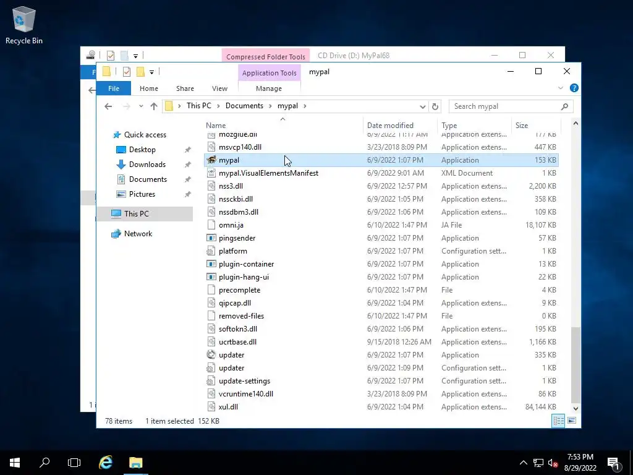This screenshot has height=475, width=633.
Task: Switch to the View ribbon tab
Action: pos(219,88)
